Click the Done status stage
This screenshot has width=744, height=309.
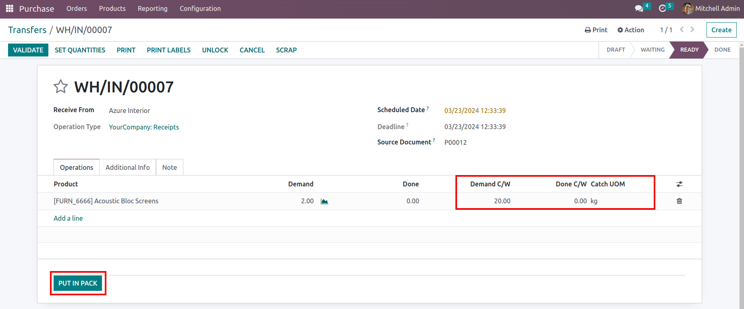tap(723, 50)
